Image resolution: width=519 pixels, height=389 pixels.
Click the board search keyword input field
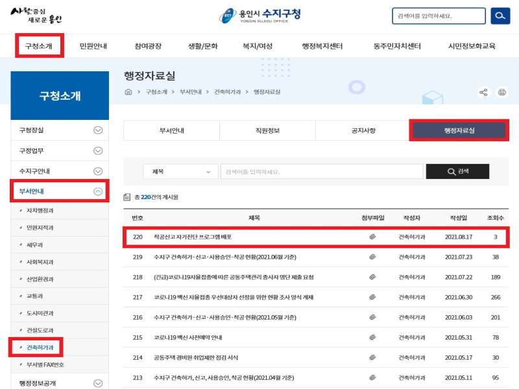pyautogui.click(x=321, y=172)
